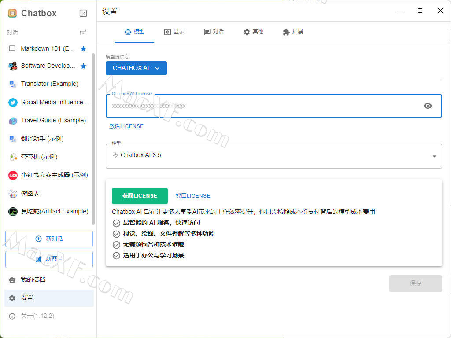
Task: Click the sidebar conversation list scrollbar
Action: (x=93, y=139)
